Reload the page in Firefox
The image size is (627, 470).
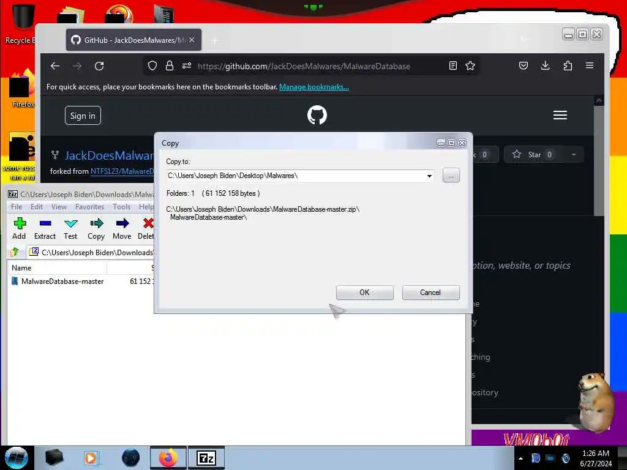click(99, 66)
